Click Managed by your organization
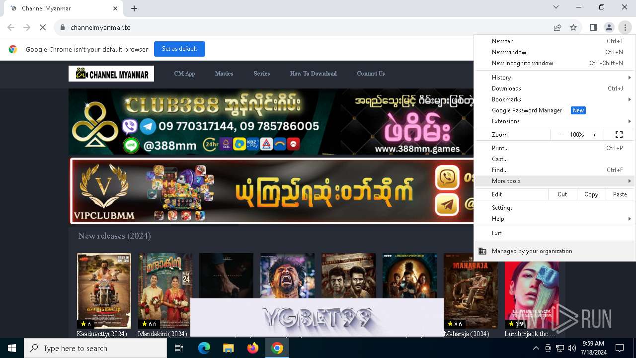 point(555,251)
